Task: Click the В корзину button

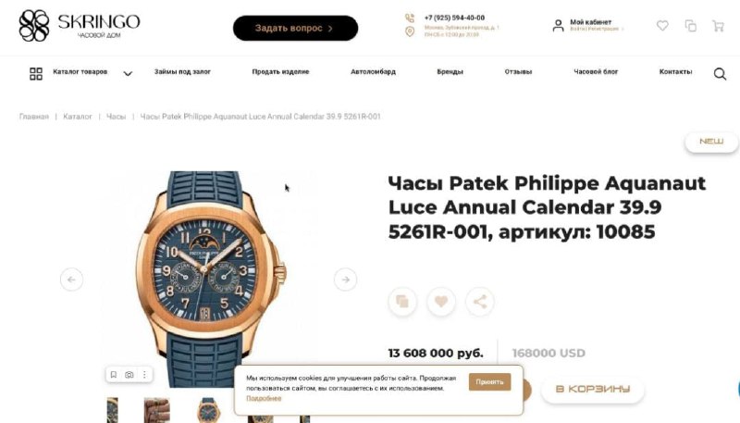Action: pos(593,389)
